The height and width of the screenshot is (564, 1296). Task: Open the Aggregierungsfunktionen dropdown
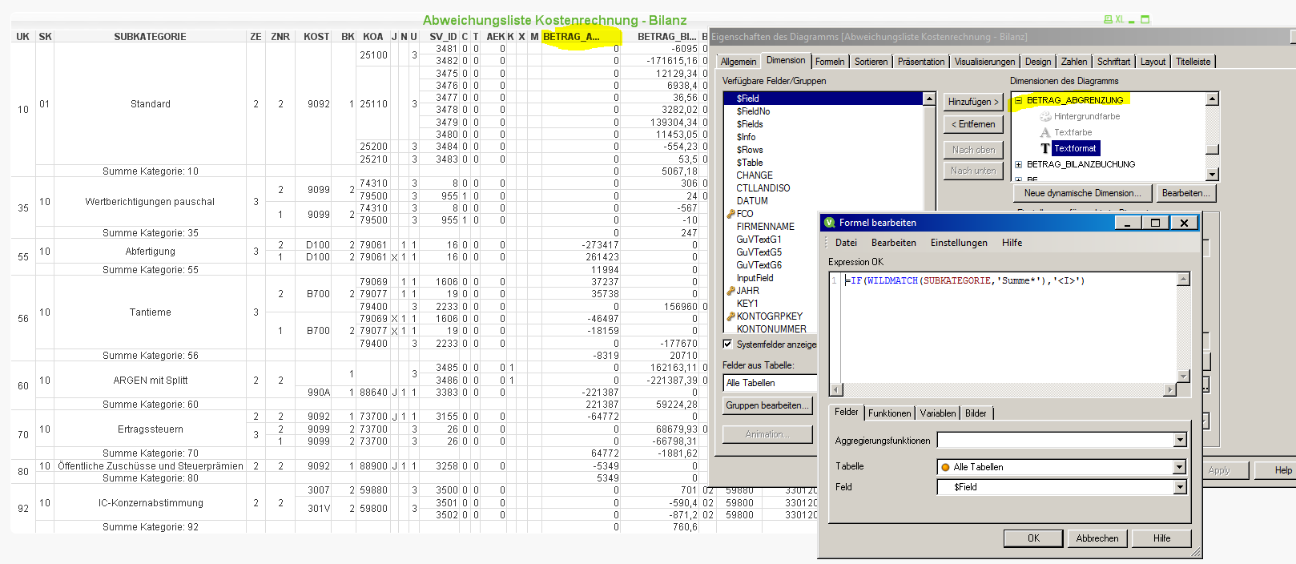(x=1180, y=440)
